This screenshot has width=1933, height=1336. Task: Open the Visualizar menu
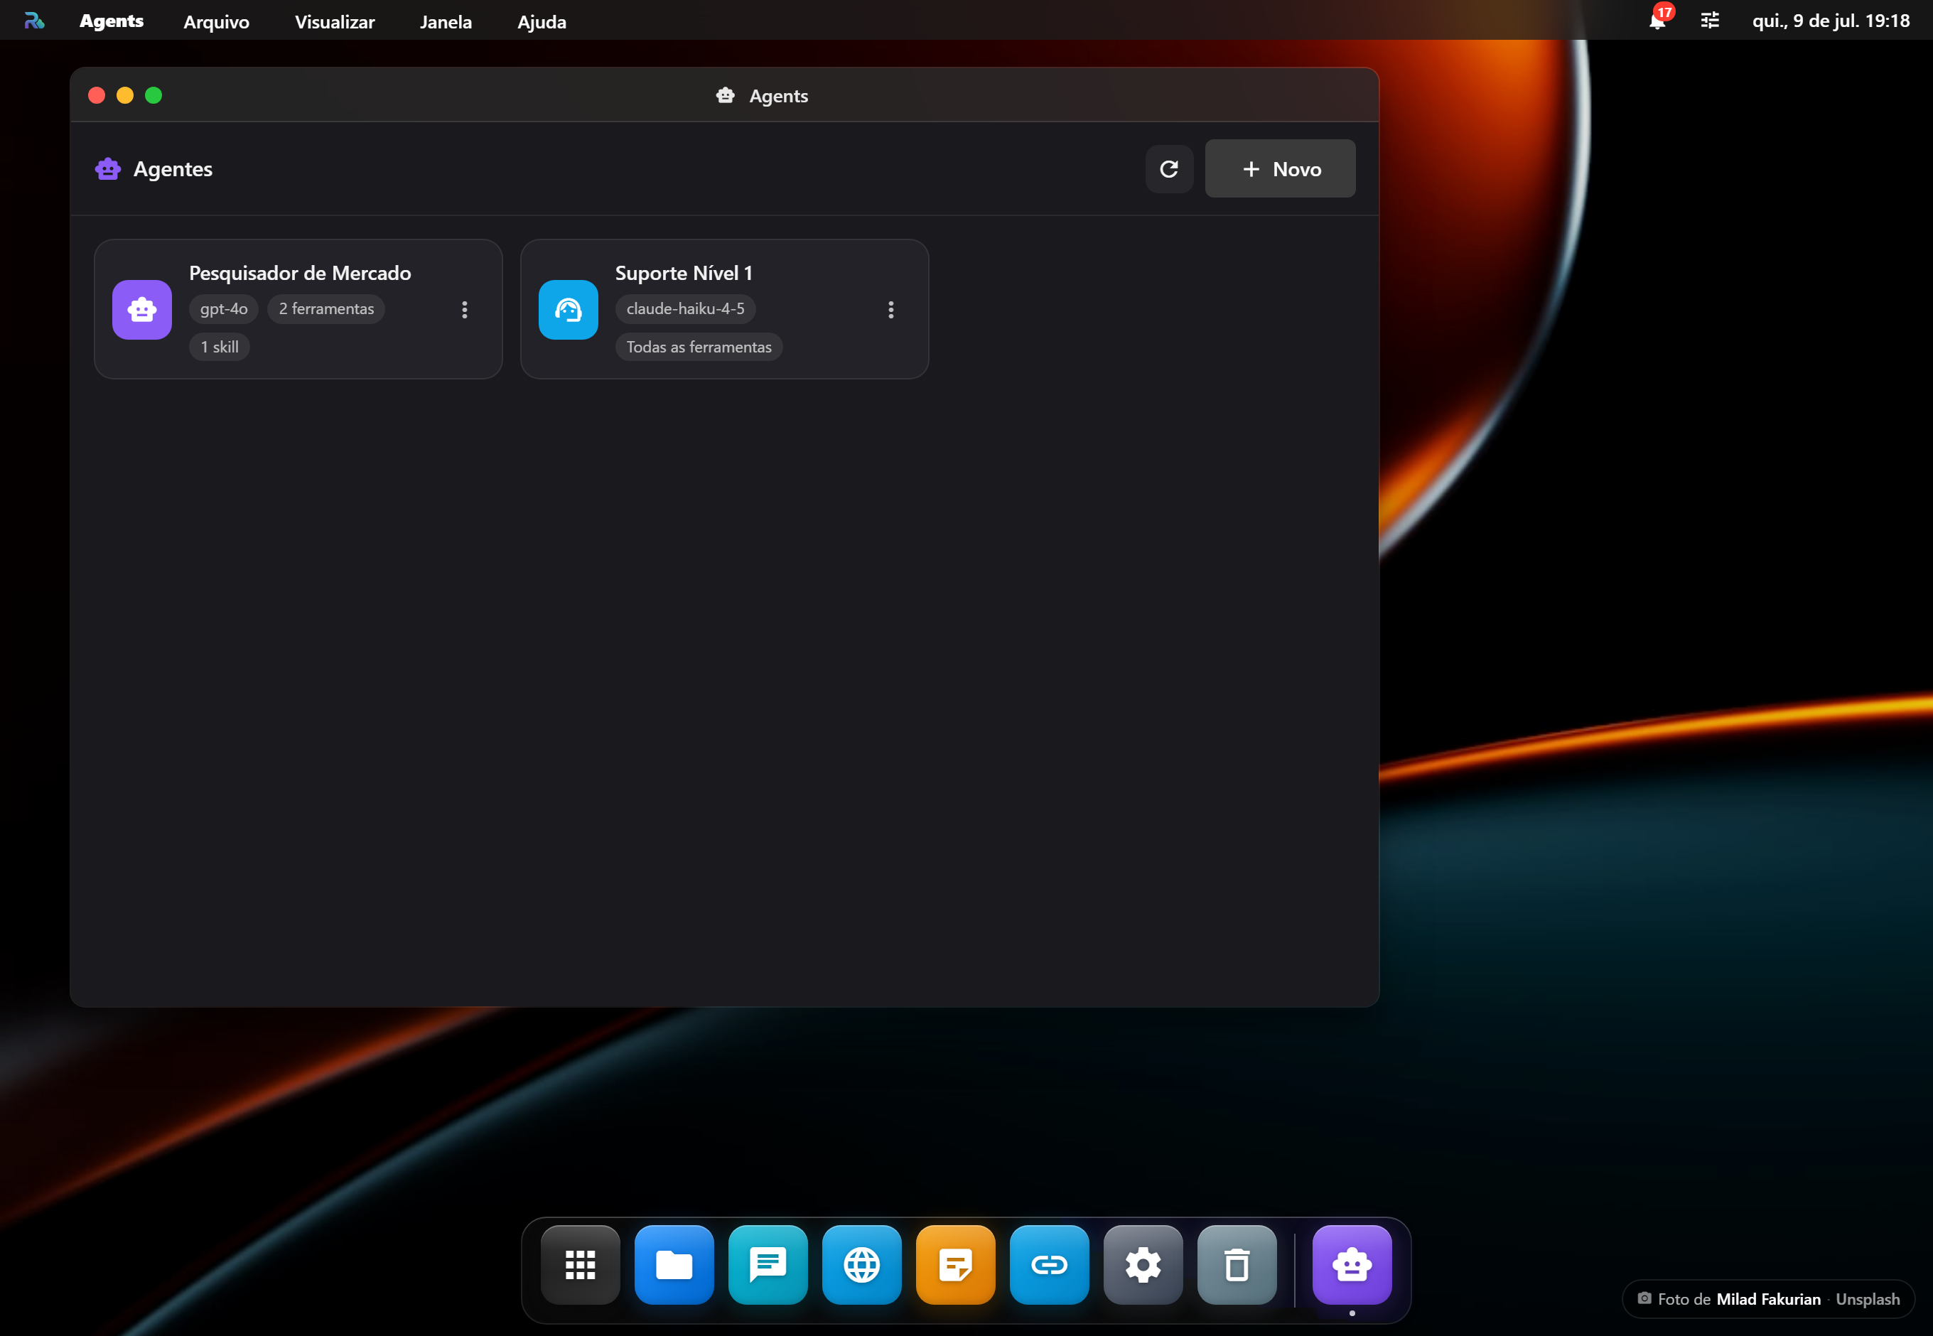(334, 22)
